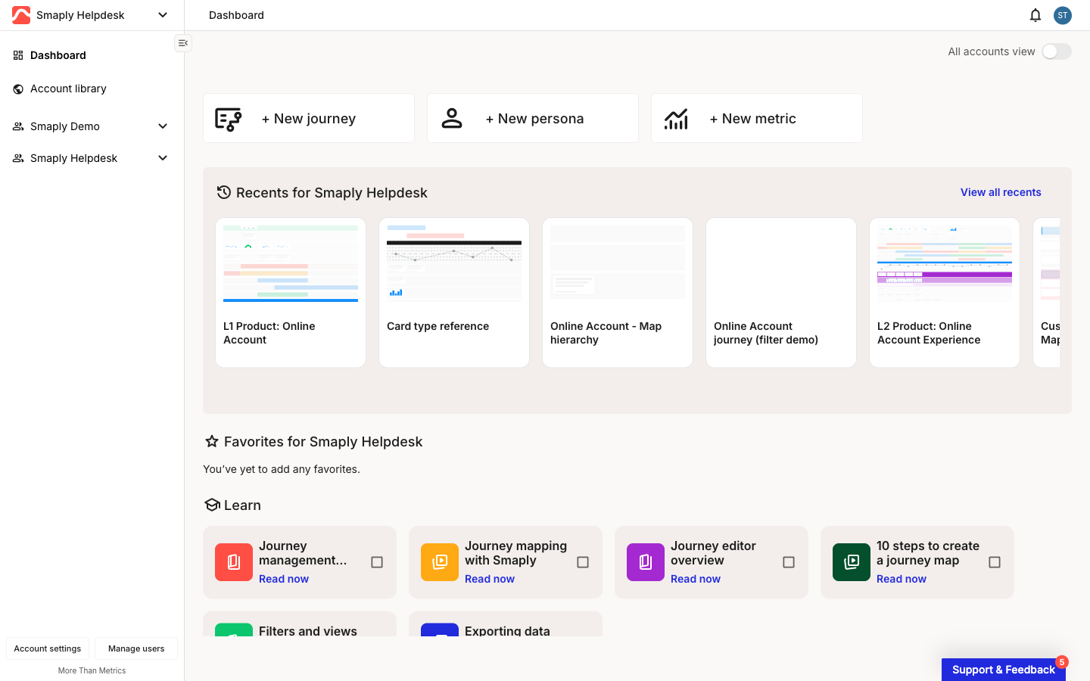Follow Read now for Journey editor overview
Image resolution: width=1090 pixels, height=681 pixels.
[x=696, y=579]
